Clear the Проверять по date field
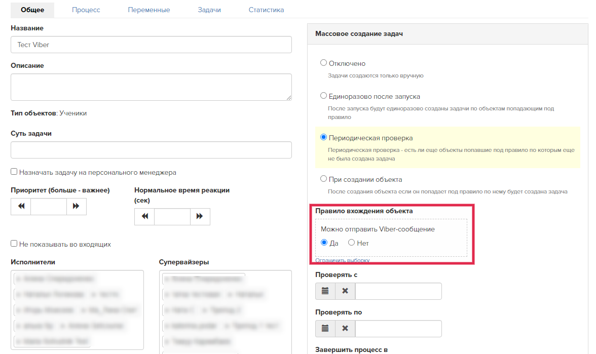Viewport: 596px width, 354px height. pos(345,329)
